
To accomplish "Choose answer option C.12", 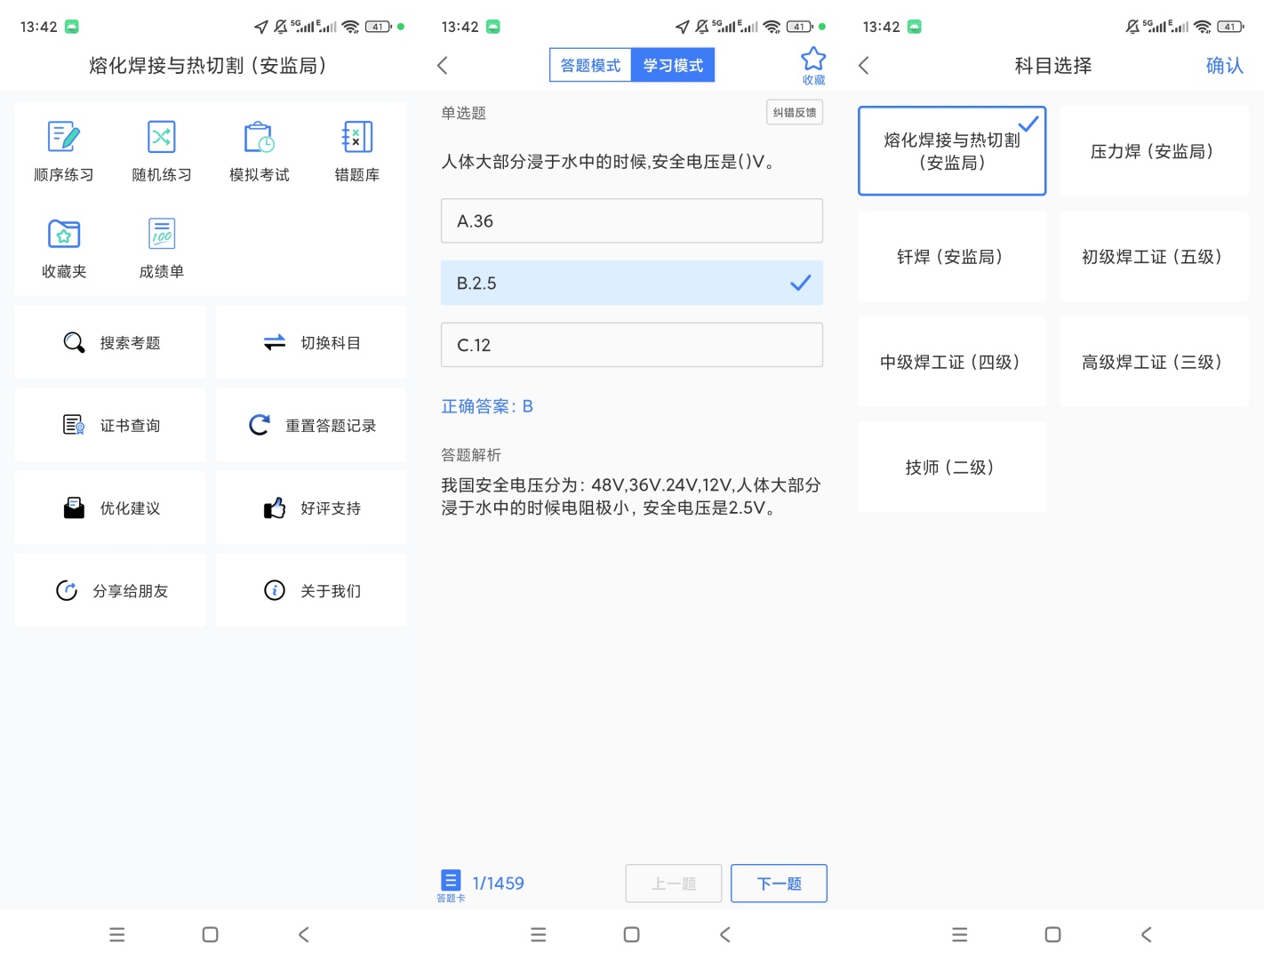I will point(632,345).
